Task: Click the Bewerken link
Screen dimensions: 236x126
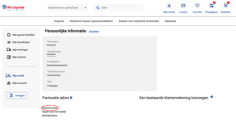Action: point(94,31)
